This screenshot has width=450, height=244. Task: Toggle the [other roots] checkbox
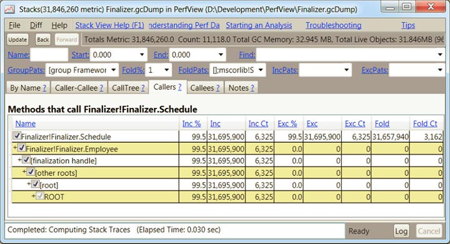tap(31, 172)
